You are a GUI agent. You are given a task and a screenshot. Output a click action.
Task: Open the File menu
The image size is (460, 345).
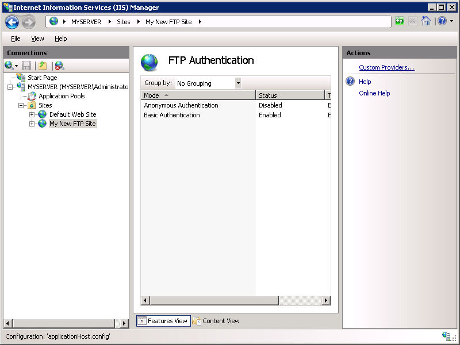click(x=15, y=39)
